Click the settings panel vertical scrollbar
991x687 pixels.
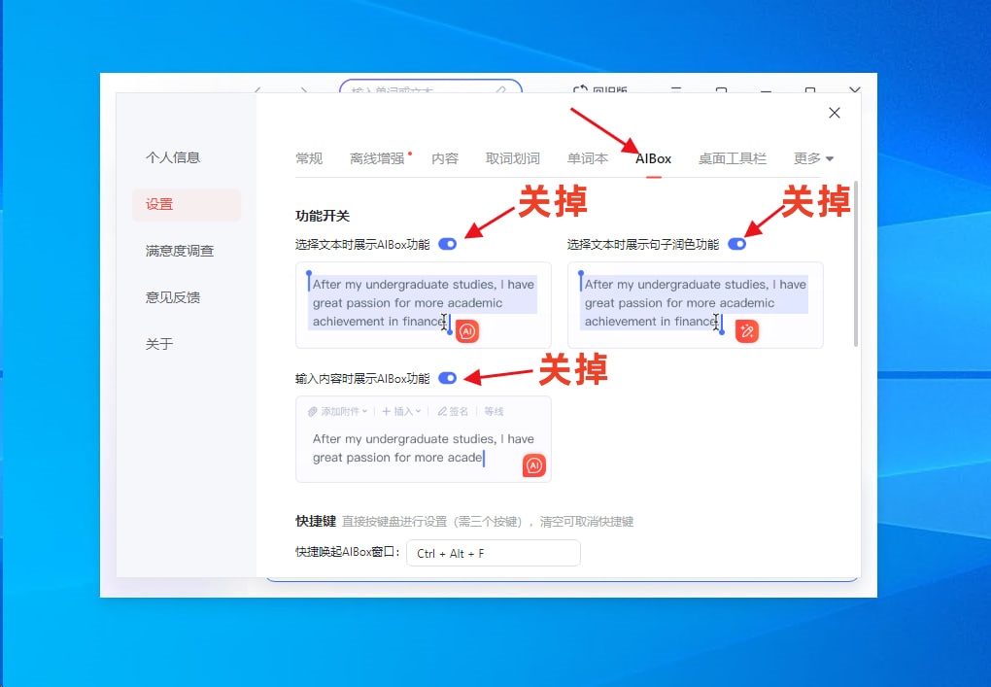(x=855, y=262)
